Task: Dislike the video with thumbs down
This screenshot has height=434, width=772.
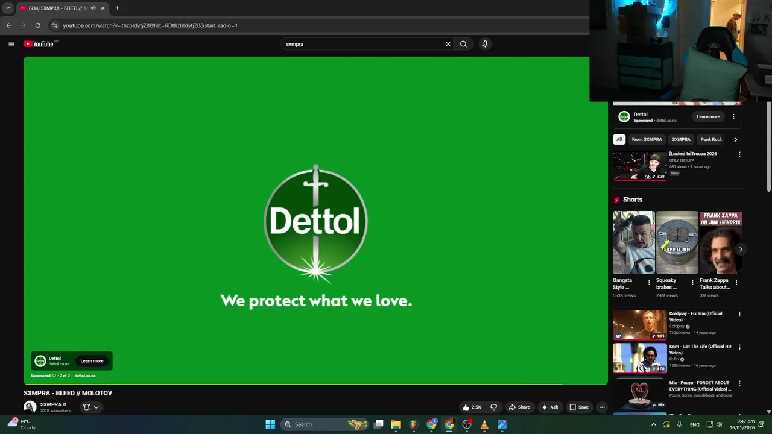Action: click(494, 407)
